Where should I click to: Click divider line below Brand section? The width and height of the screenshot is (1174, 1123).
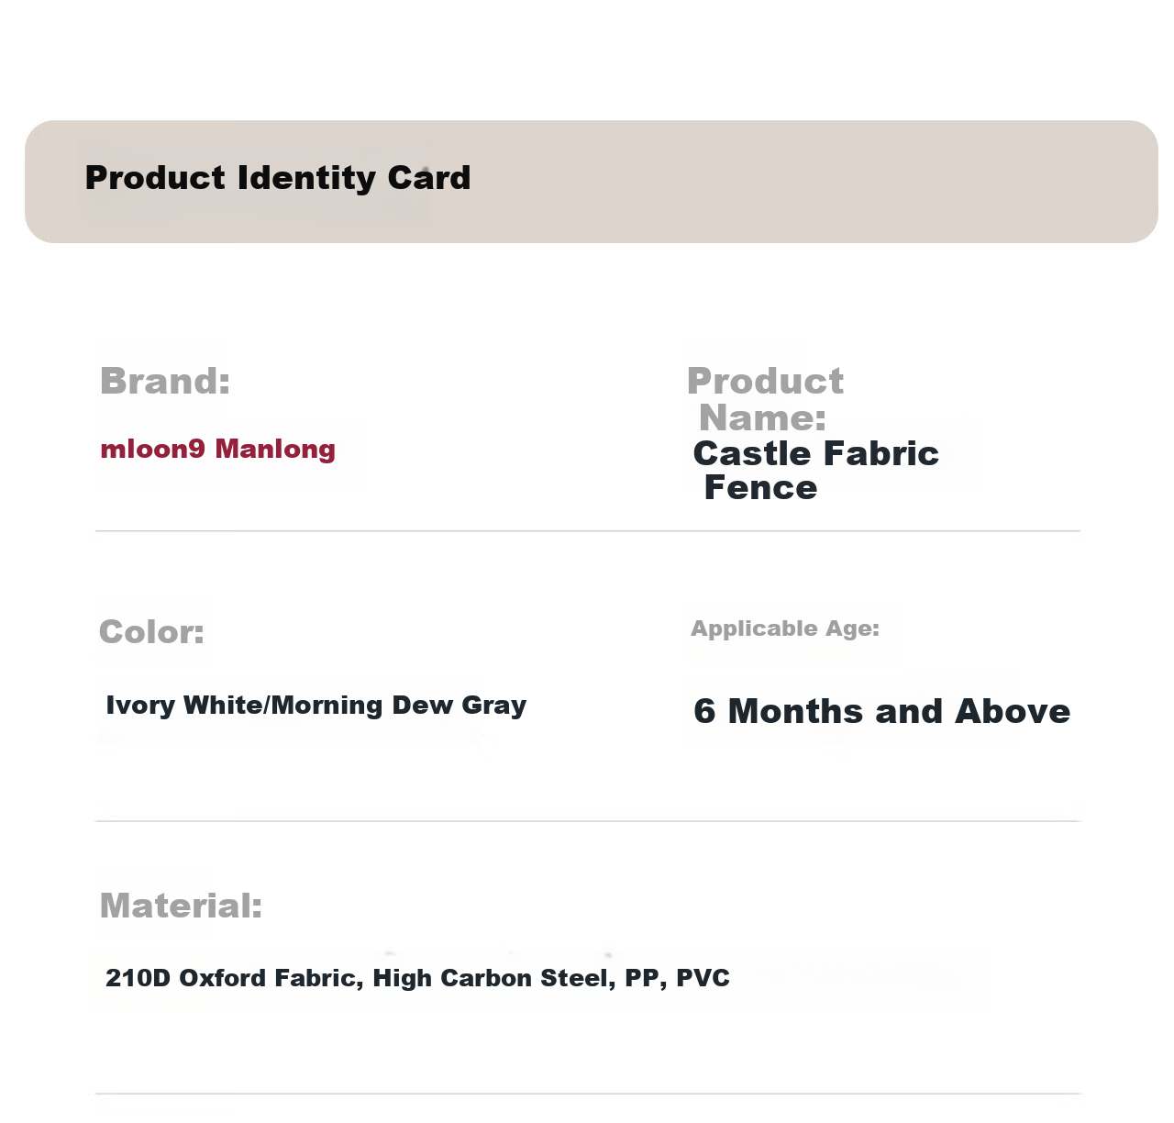click(588, 530)
